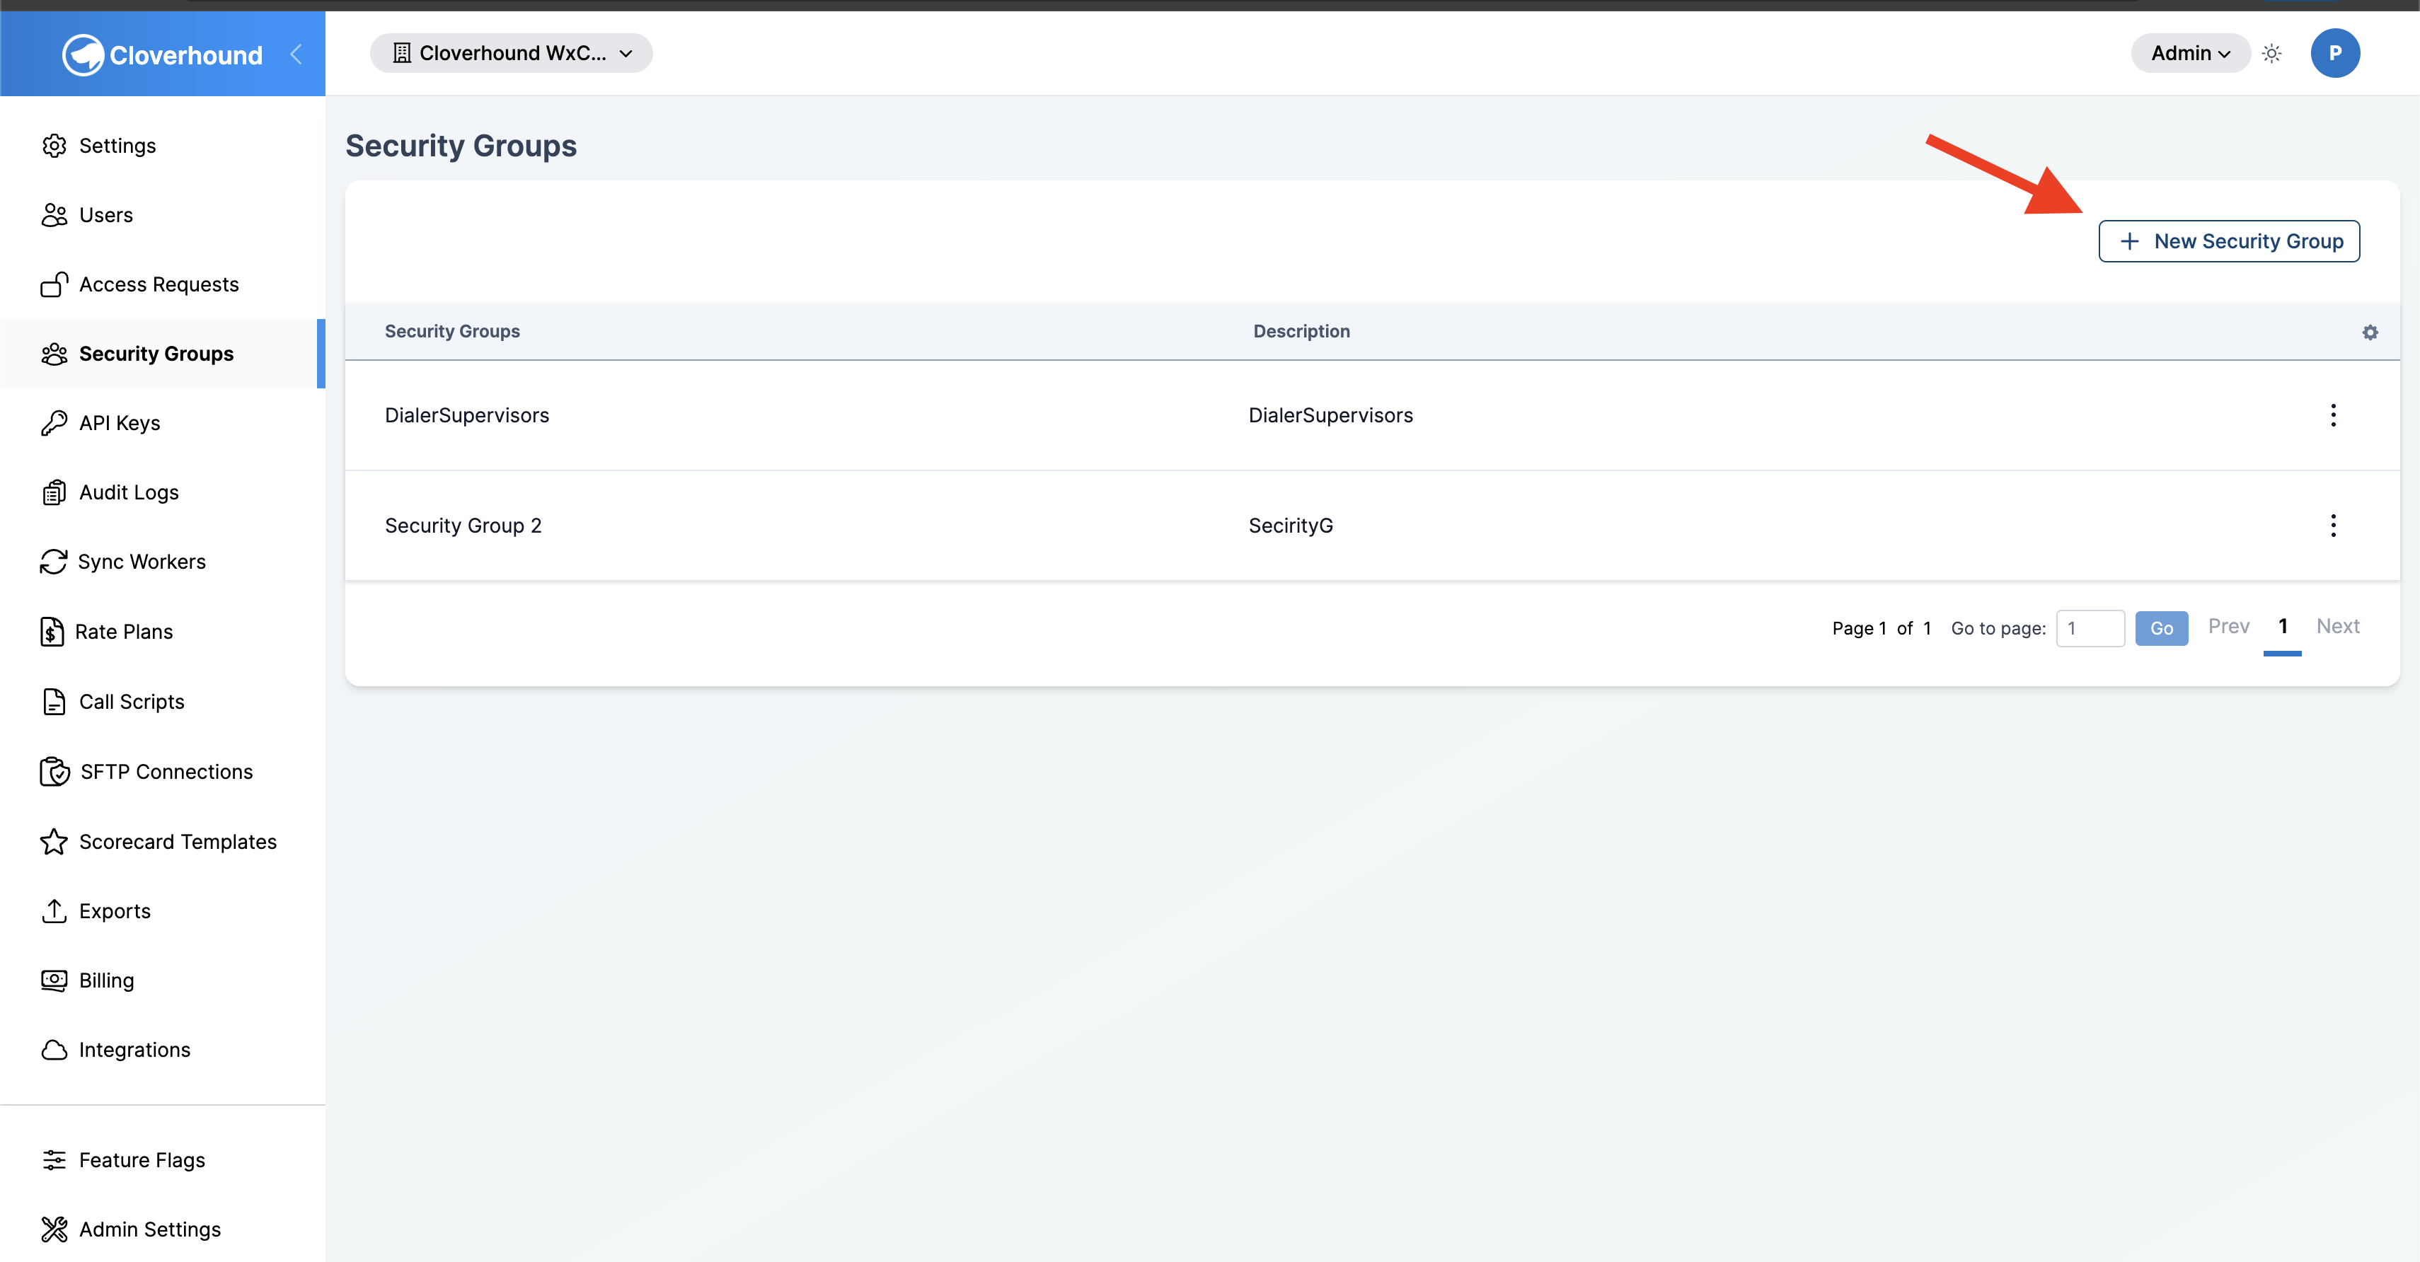Go to Settings menu item
This screenshot has width=2420, height=1262.
tap(161, 146)
